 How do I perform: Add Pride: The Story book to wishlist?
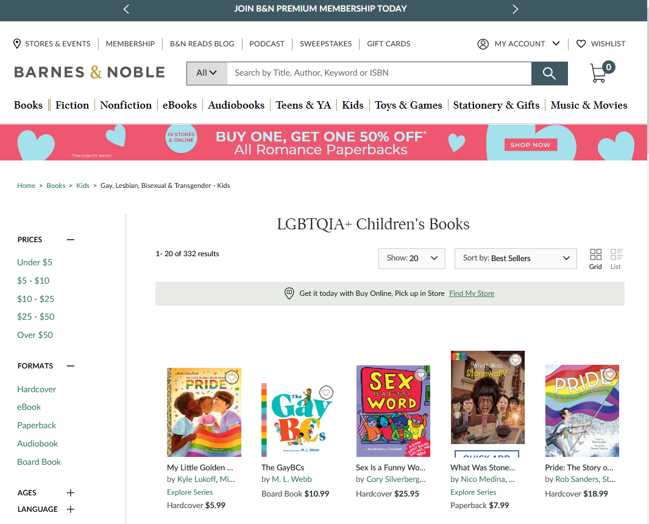click(x=609, y=375)
